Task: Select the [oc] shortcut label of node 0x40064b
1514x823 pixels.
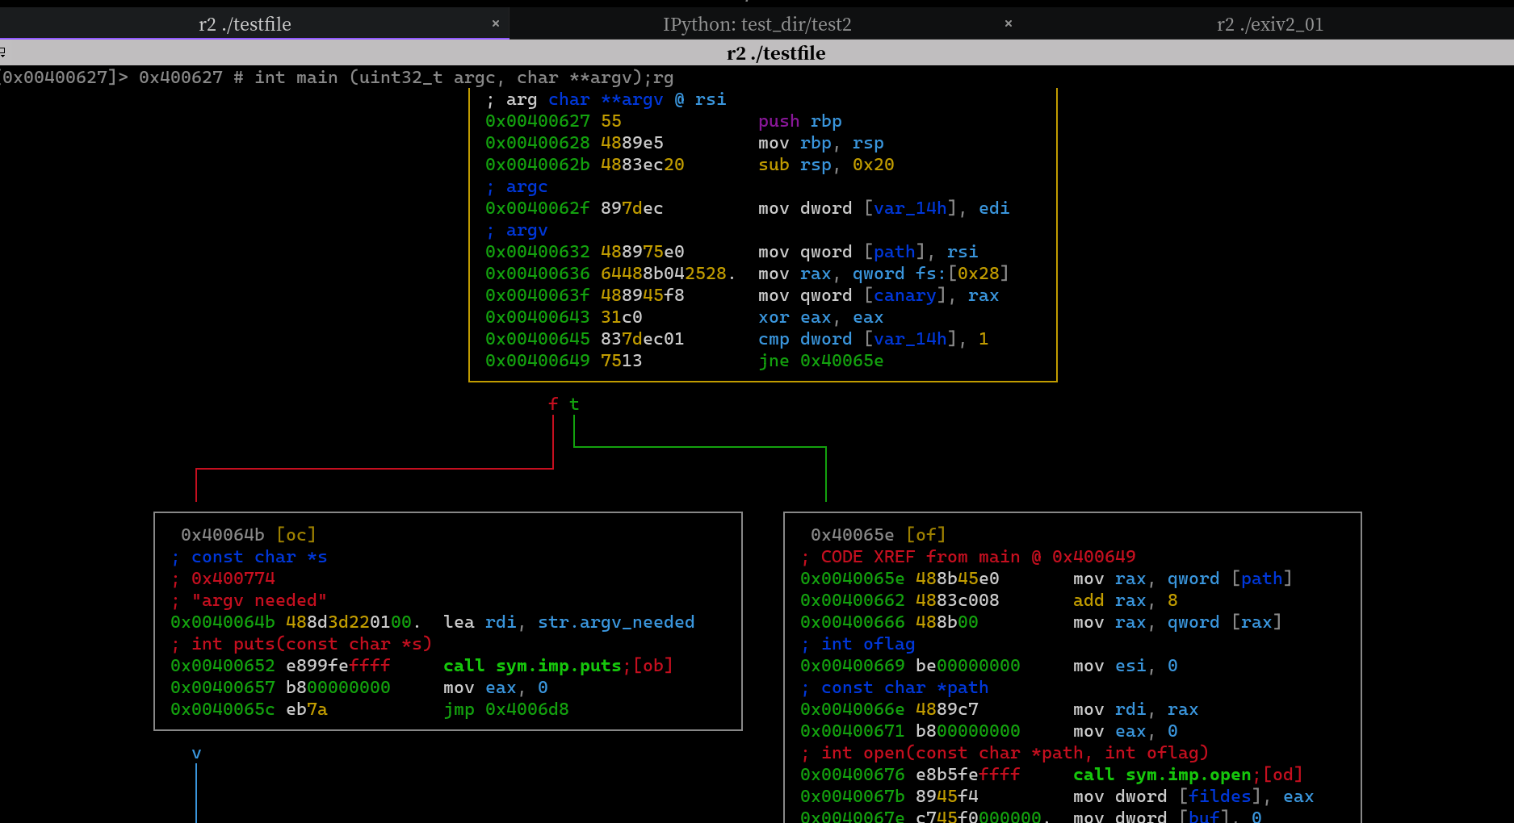Action: 296,535
